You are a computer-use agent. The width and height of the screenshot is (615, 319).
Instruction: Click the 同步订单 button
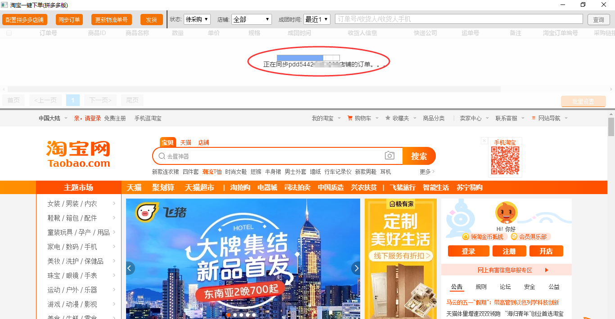coord(69,20)
